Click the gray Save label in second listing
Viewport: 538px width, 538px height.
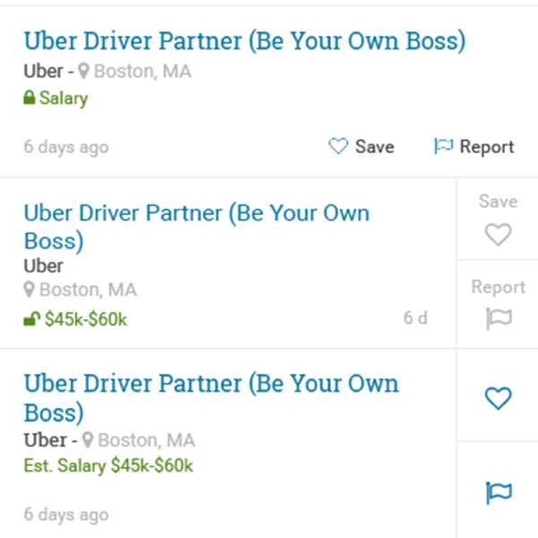coord(499,201)
